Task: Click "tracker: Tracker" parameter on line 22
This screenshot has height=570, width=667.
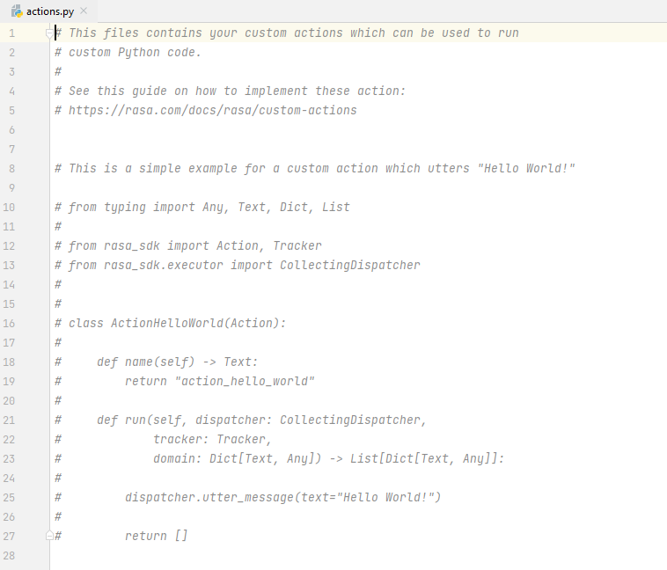Action: tap(211, 440)
